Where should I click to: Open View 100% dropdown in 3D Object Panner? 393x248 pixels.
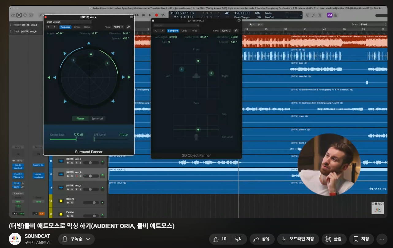click(226, 31)
